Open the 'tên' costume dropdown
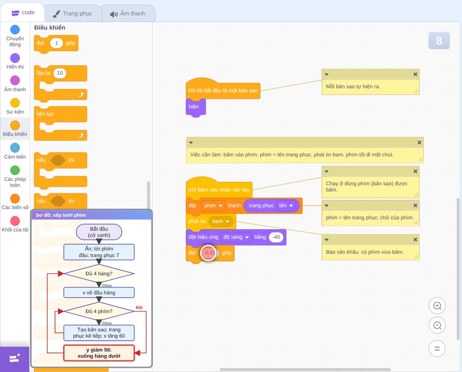462x372 pixels. click(x=286, y=205)
